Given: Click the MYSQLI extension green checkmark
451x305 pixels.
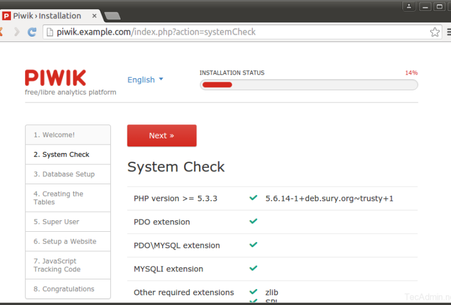Looking at the screenshot, I should click(x=253, y=268).
